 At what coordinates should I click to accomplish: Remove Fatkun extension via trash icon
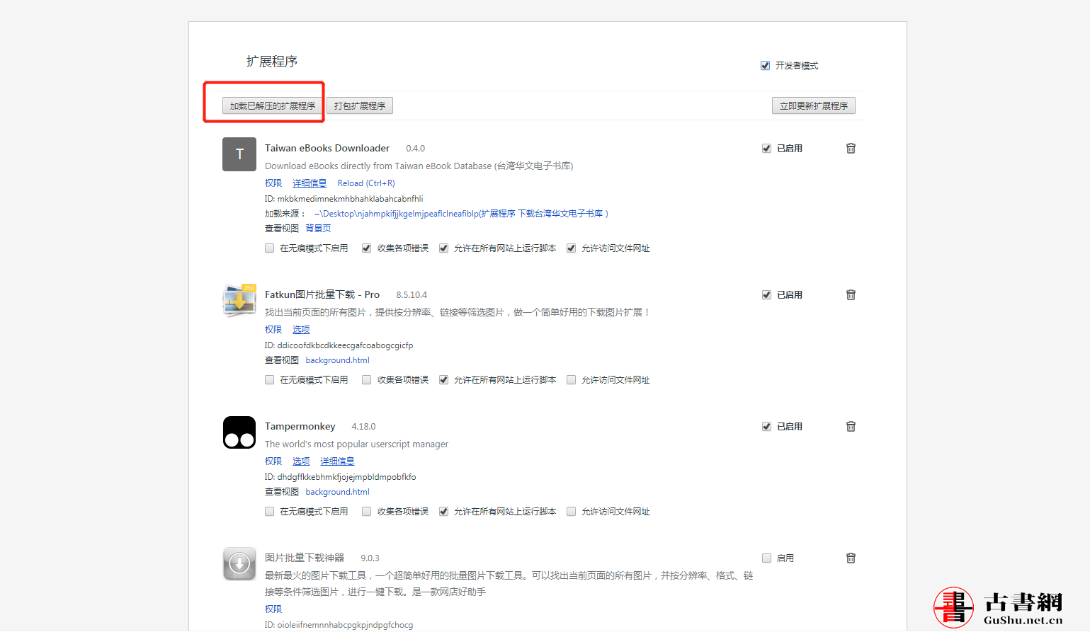(x=851, y=294)
